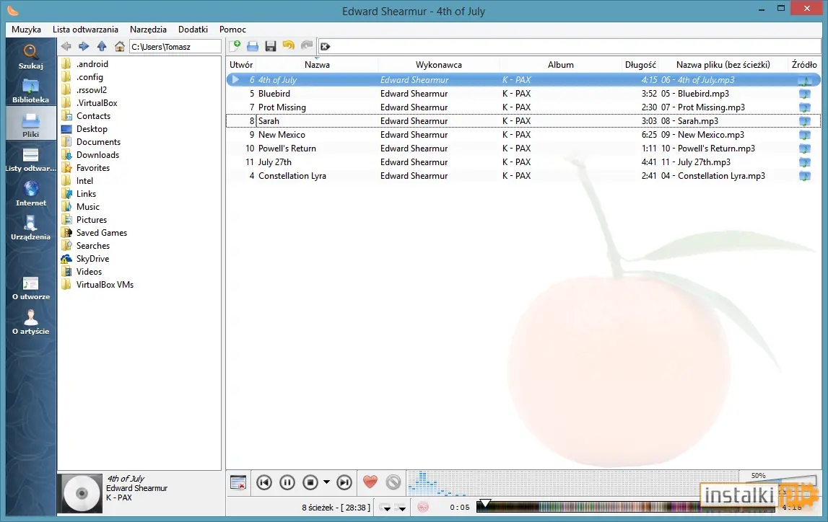Screen dimensions: 828x522
Task: Pause the current playback
Action: click(287, 482)
